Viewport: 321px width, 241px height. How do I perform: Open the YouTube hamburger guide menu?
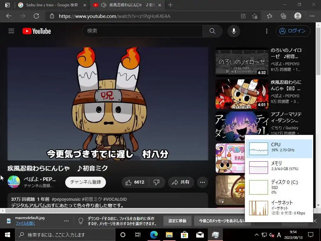(11, 31)
